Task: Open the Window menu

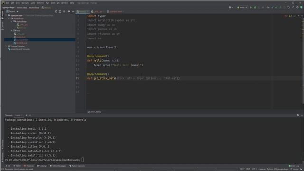Action: [x=65, y=3]
